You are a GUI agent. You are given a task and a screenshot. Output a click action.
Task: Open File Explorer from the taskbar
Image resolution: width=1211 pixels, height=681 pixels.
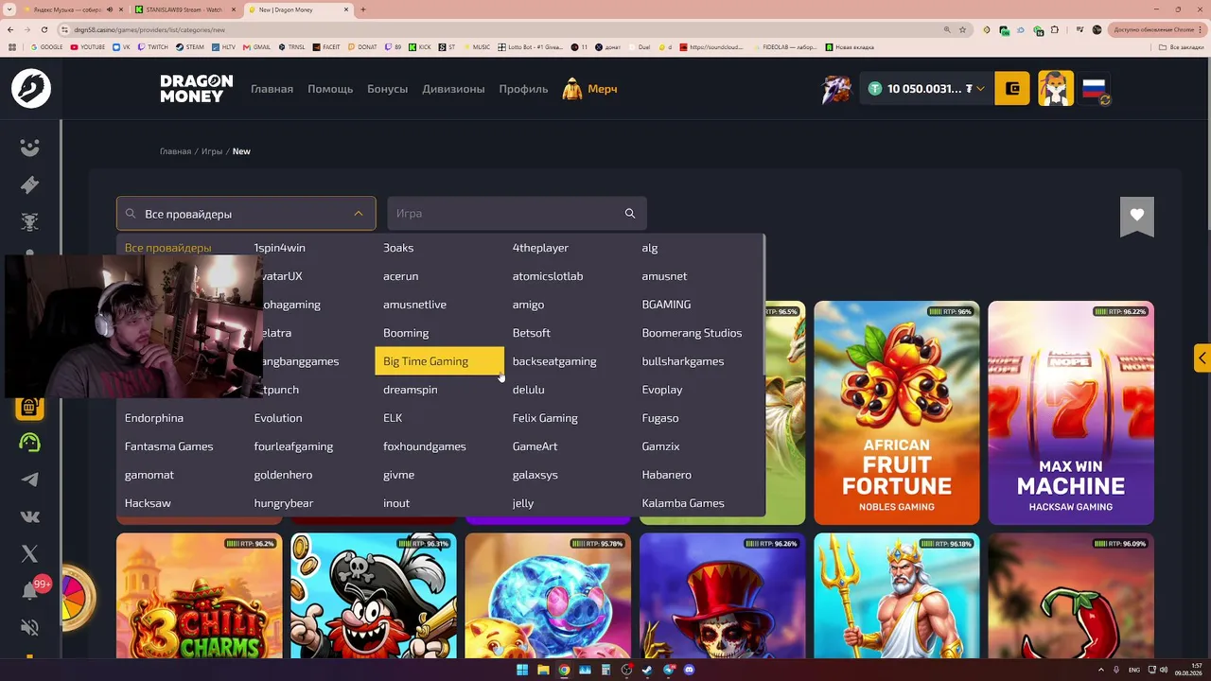(543, 670)
